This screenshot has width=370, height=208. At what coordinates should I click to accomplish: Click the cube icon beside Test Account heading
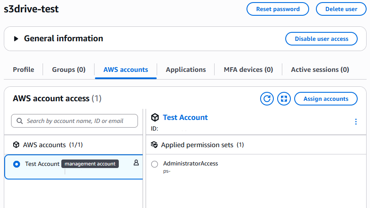tap(155, 117)
